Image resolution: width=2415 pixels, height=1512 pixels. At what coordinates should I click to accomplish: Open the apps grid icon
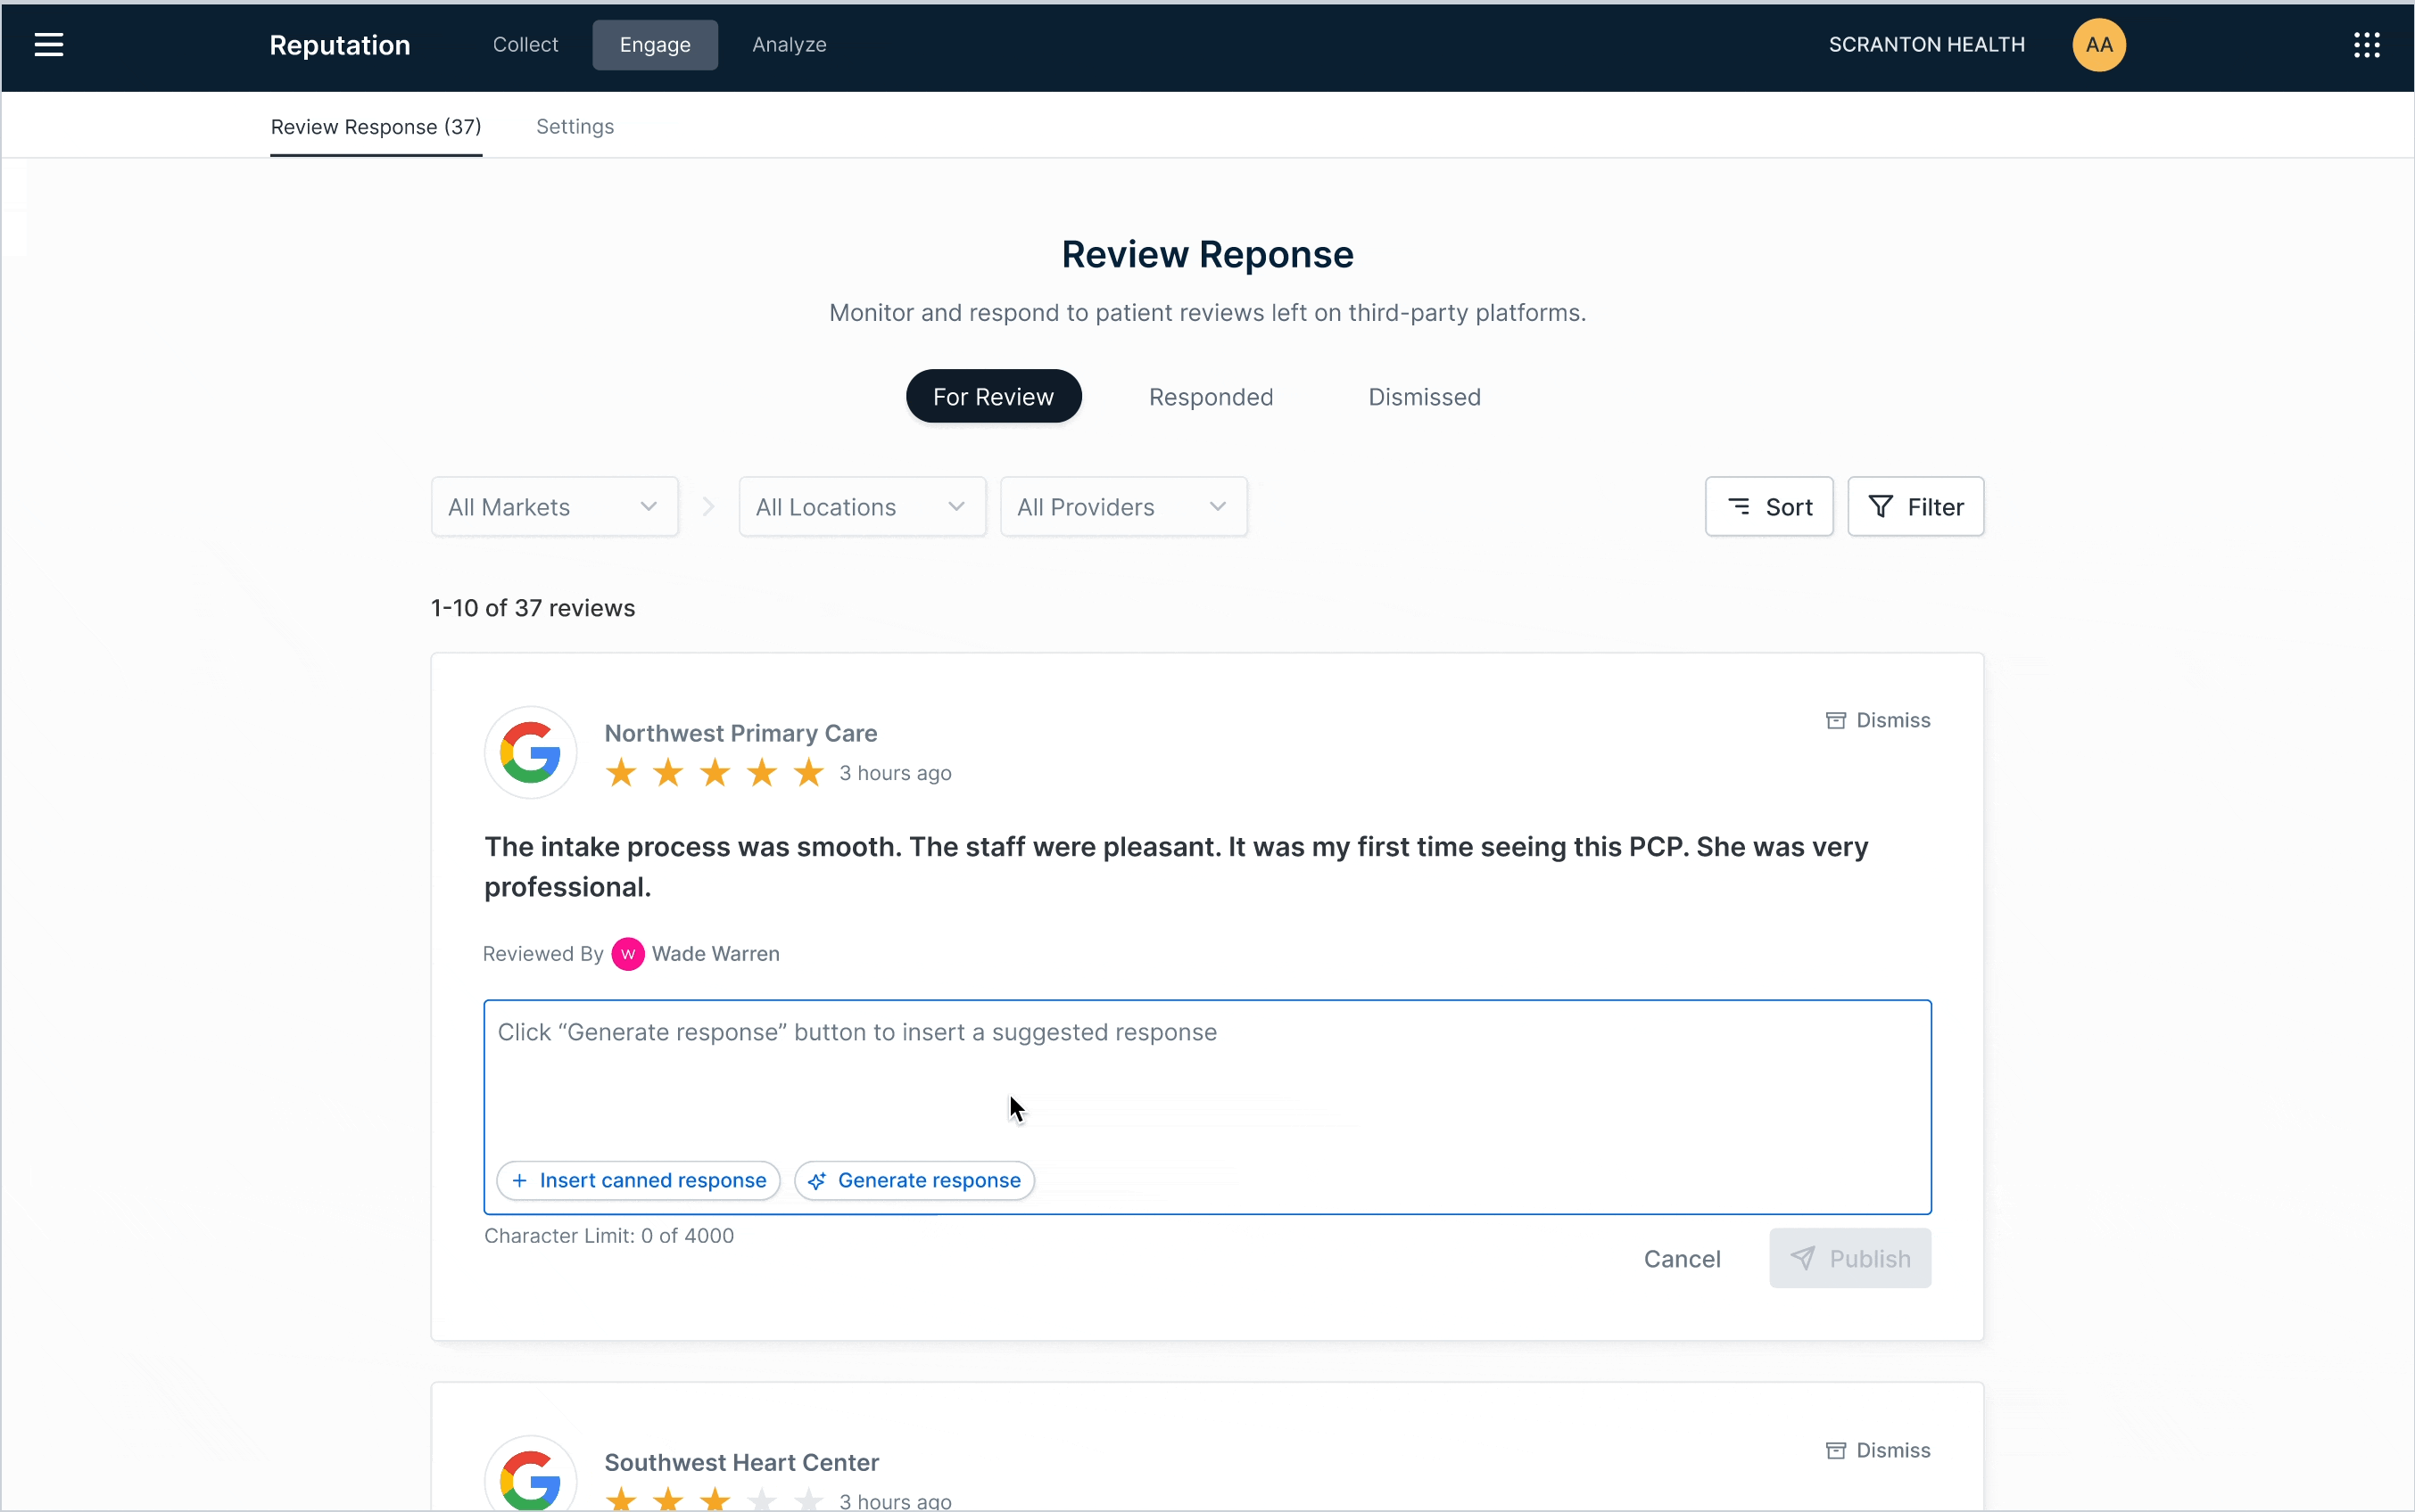pos(2366,45)
